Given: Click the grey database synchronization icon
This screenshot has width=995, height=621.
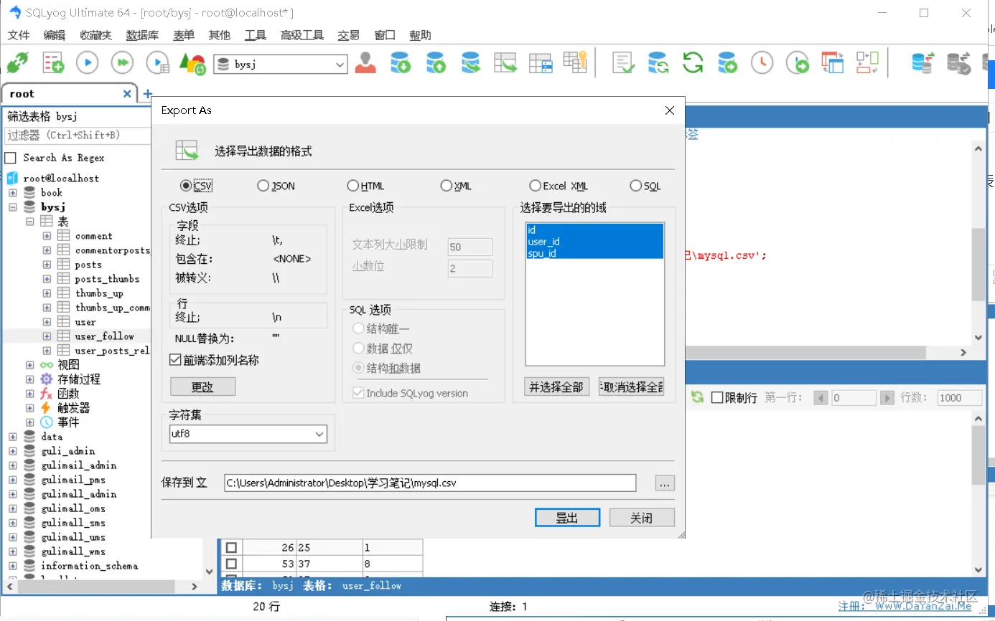Looking at the screenshot, I should [x=958, y=63].
